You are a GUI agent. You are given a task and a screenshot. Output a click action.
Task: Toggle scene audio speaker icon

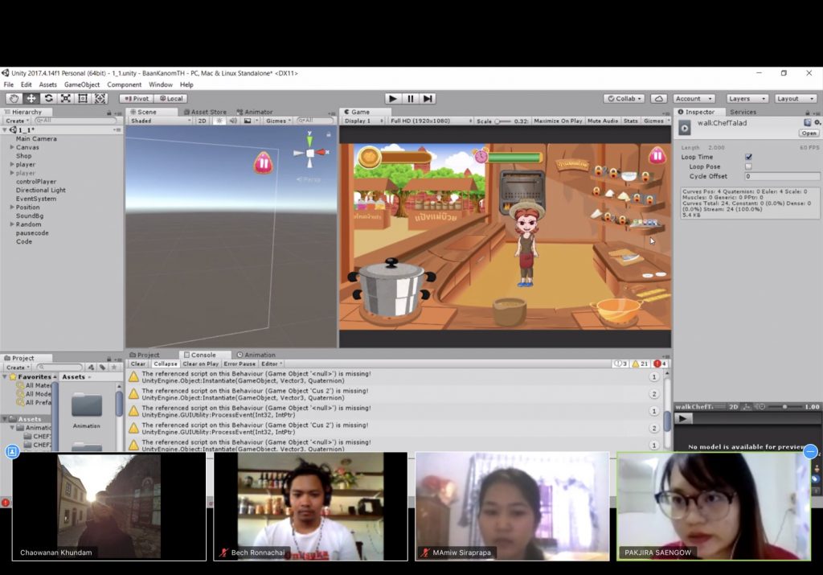pyautogui.click(x=233, y=121)
